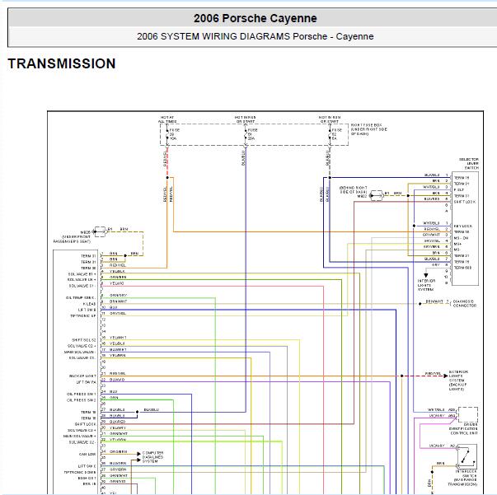Click the "COMPUTER DATA LINES SYSTEM" label
497x495 pixels.
(x=152, y=457)
